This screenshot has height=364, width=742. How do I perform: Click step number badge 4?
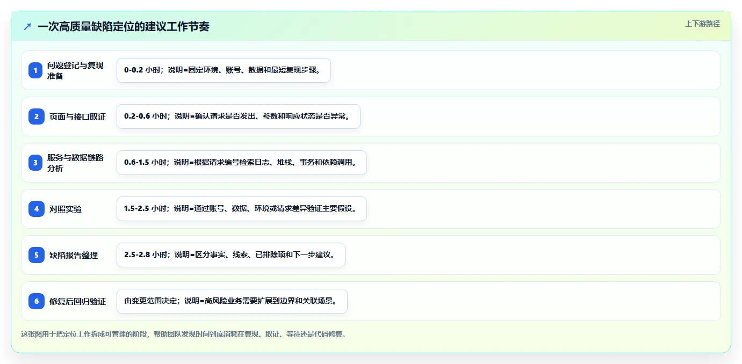tap(37, 209)
